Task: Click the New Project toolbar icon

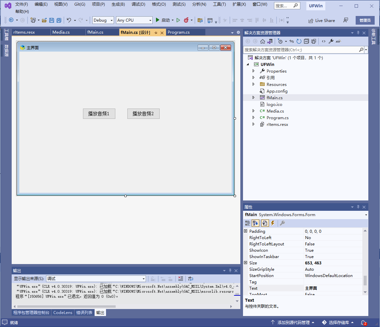Action: (x=33, y=20)
